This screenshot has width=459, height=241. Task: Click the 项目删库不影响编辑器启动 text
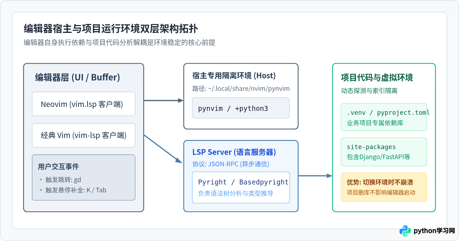point(381,192)
